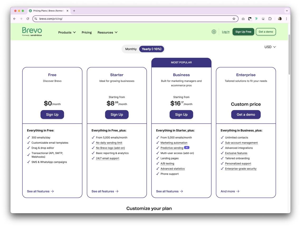Viewport: 301px width, 227px height.
Task: Click Marketing automation feature
Action: [174, 143]
